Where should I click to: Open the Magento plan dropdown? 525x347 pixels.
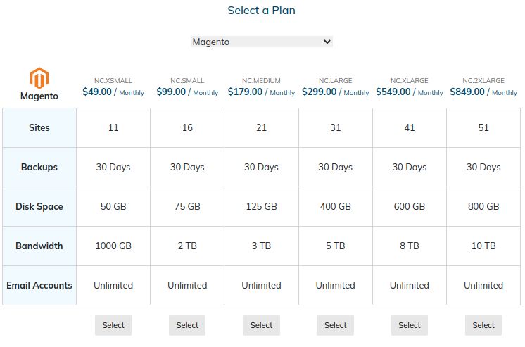pos(261,42)
